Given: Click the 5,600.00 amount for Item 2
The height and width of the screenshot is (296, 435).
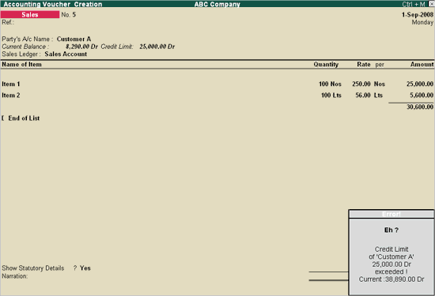Looking at the screenshot, I should click(x=422, y=96).
